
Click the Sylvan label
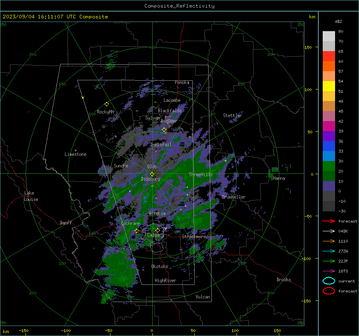click(152, 118)
